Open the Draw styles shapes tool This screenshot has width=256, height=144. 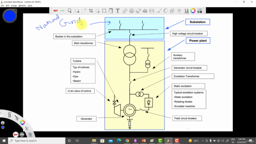172,11
